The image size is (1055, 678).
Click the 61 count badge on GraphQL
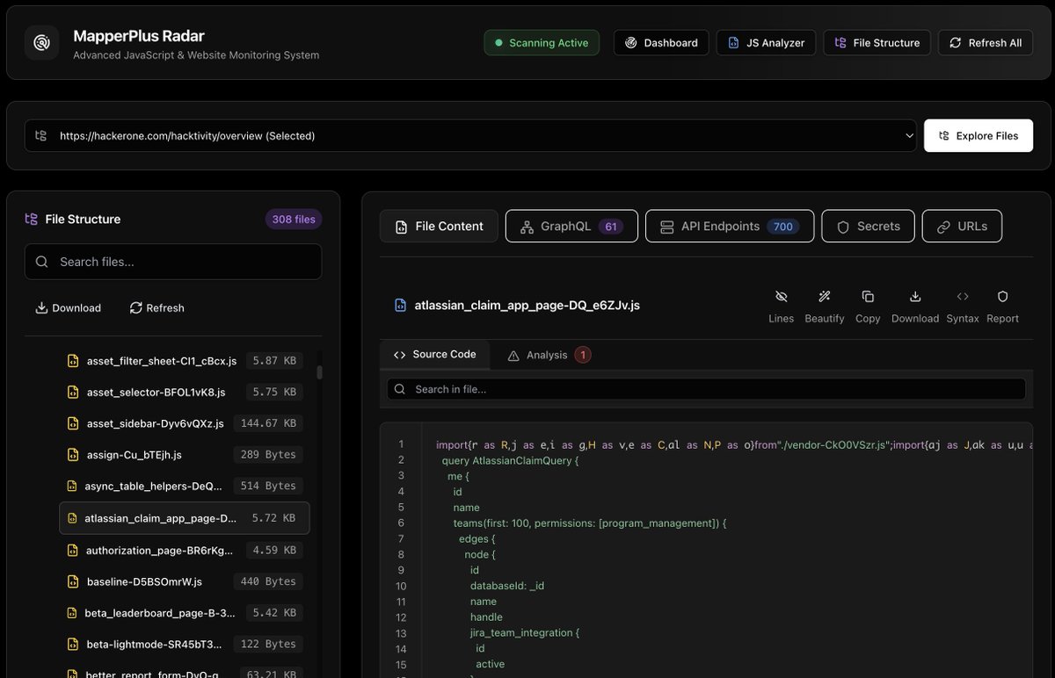(611, 227)
